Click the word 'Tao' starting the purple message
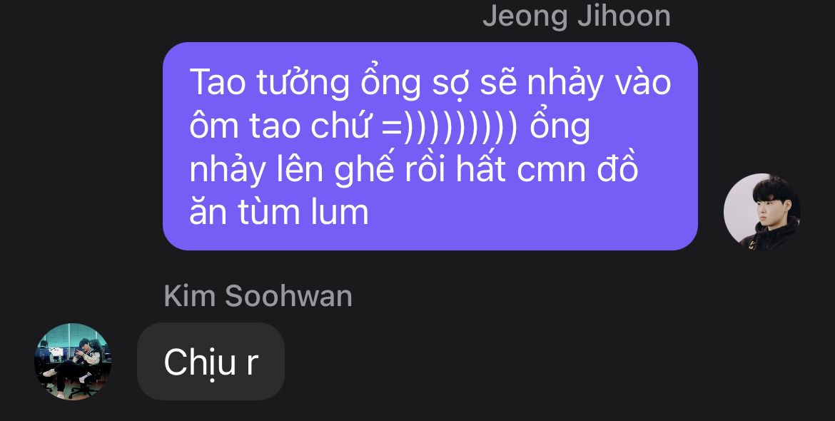This screenshot has width=835, height=421. [x=217, y=83]
